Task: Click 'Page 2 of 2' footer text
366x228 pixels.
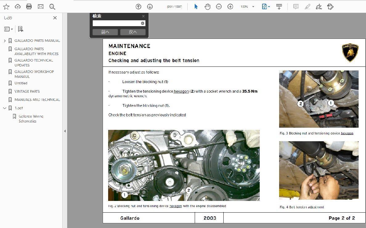Action: 342,218
